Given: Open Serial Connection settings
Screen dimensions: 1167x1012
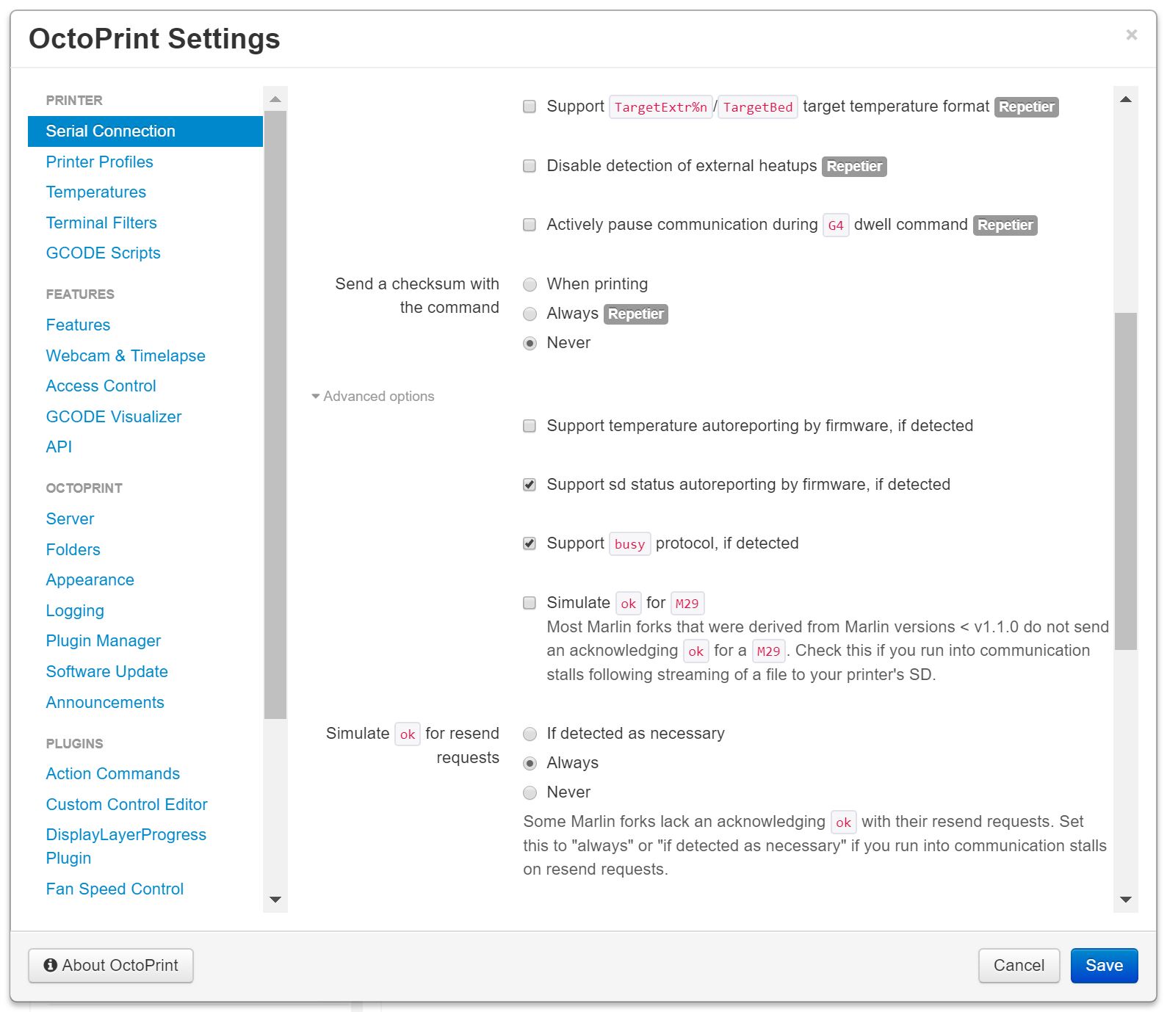Looking at the screenshot, I should click(x=145, y=131).
